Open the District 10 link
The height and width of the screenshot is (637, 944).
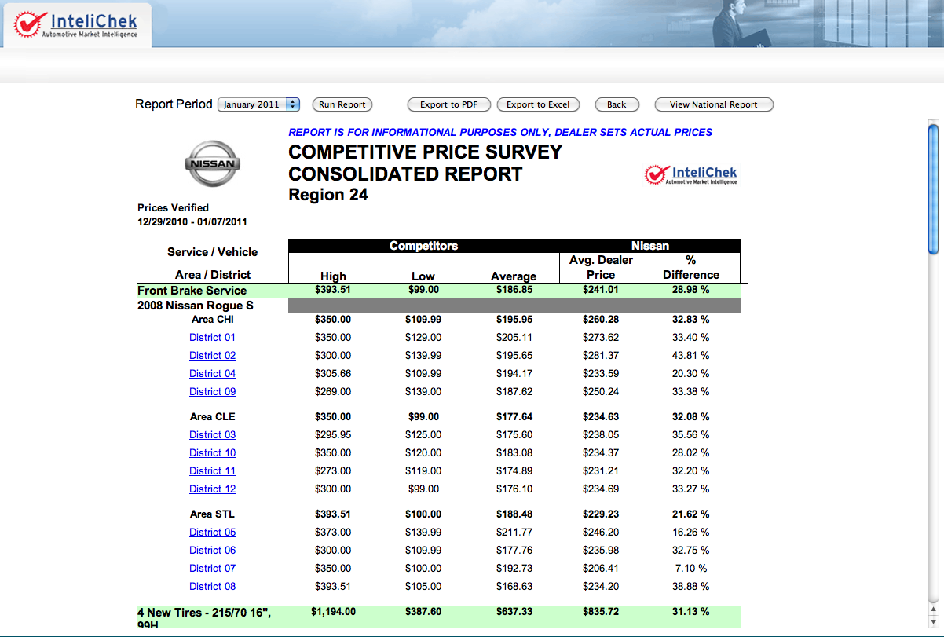[212, 453]
